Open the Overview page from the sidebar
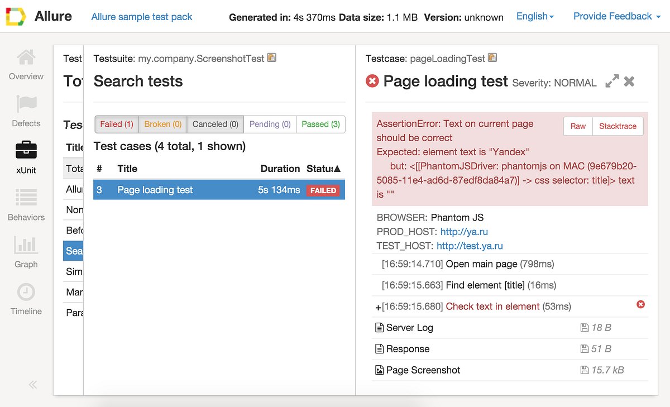Screen dimensions: 670x407 click(x=26, y=63)
